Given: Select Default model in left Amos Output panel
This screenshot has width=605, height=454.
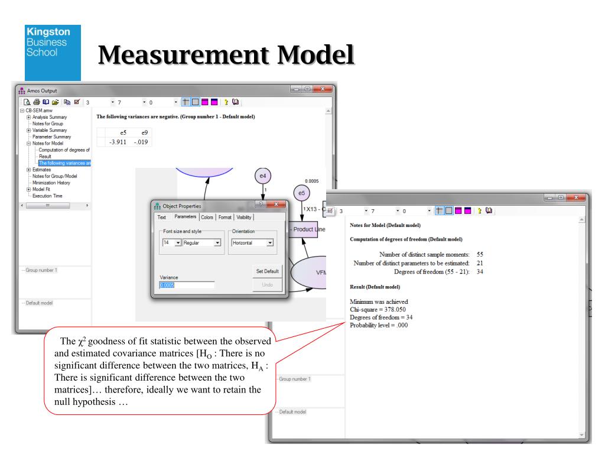Looking at the screenshot, I should click(x=39, y=303).
